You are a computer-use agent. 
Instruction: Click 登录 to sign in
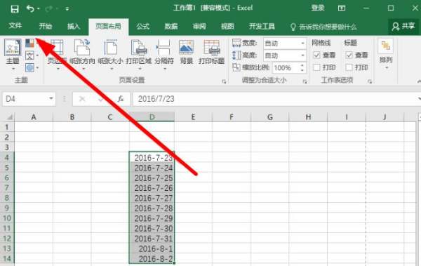(318, 8)
